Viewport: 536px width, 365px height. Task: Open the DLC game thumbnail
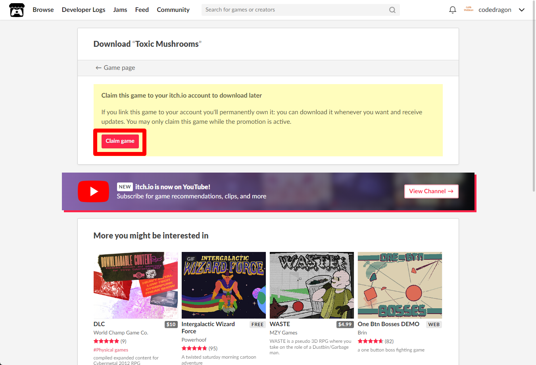(136, 285)
